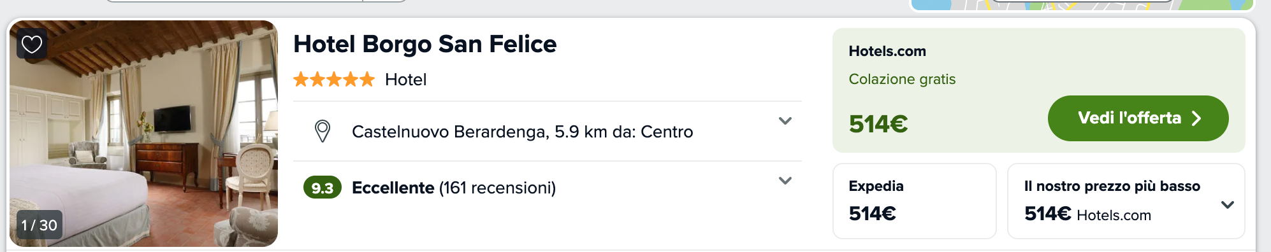Click the 514€ Hotels.com green price
This screenshot has width=1271, height=252.
pyautogui.click(x=878, y=124)
